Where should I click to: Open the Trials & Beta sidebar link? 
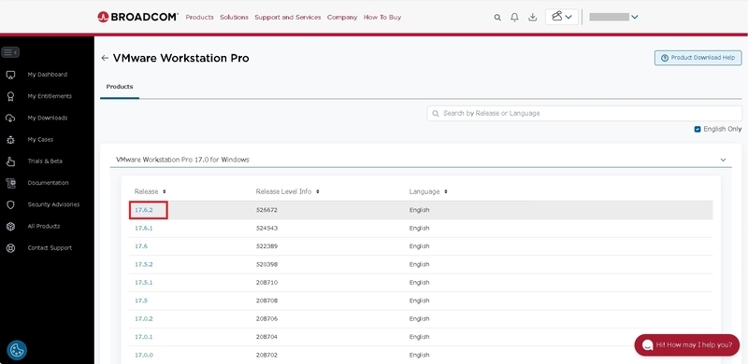tap(45, 161)
